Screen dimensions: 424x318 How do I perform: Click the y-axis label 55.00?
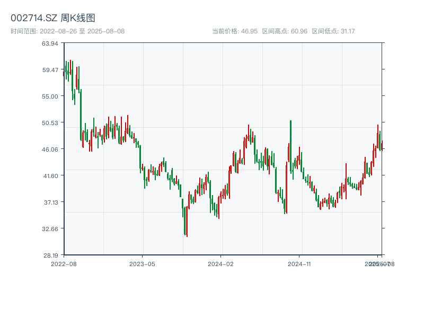click(x=50, y=96)
